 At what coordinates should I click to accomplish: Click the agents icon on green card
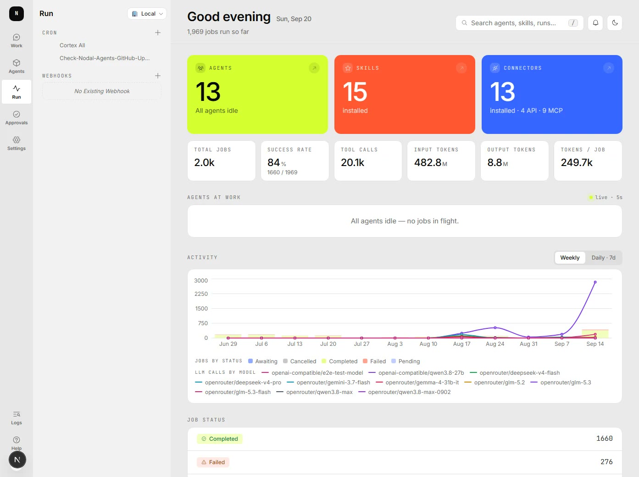(200, 68)
